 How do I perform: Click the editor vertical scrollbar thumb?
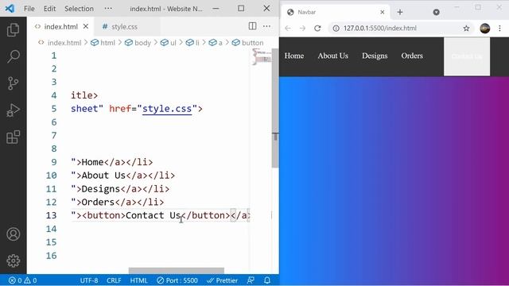[275, 108]
